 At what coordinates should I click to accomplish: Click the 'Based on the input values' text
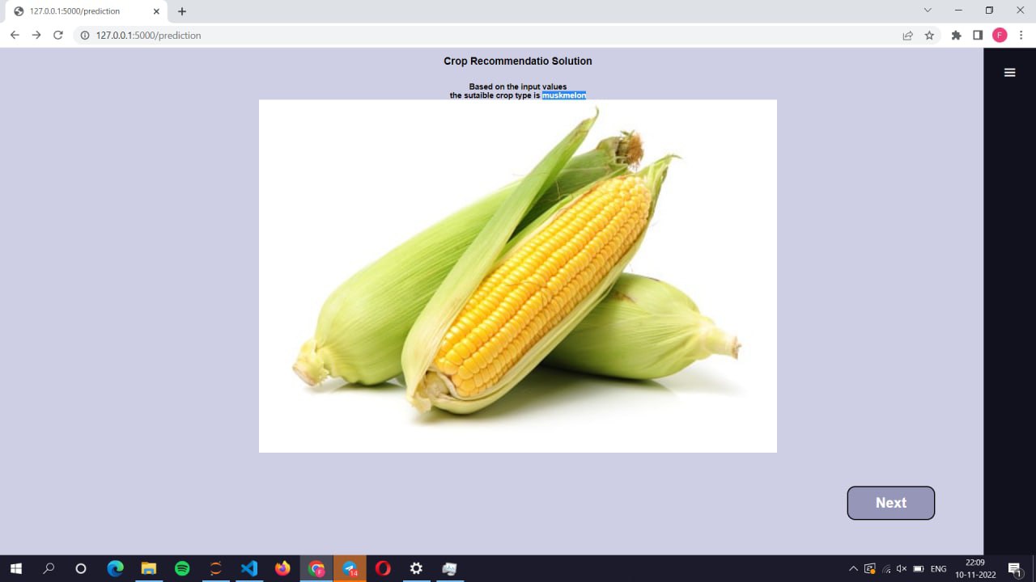point(518,86)
